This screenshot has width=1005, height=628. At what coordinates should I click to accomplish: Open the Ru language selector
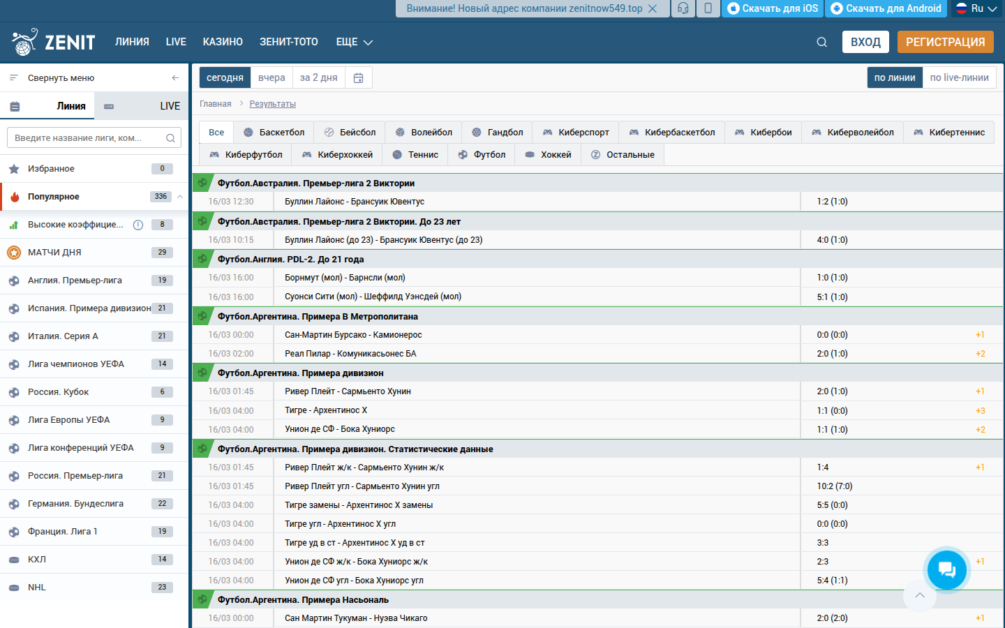pos(976,8)
